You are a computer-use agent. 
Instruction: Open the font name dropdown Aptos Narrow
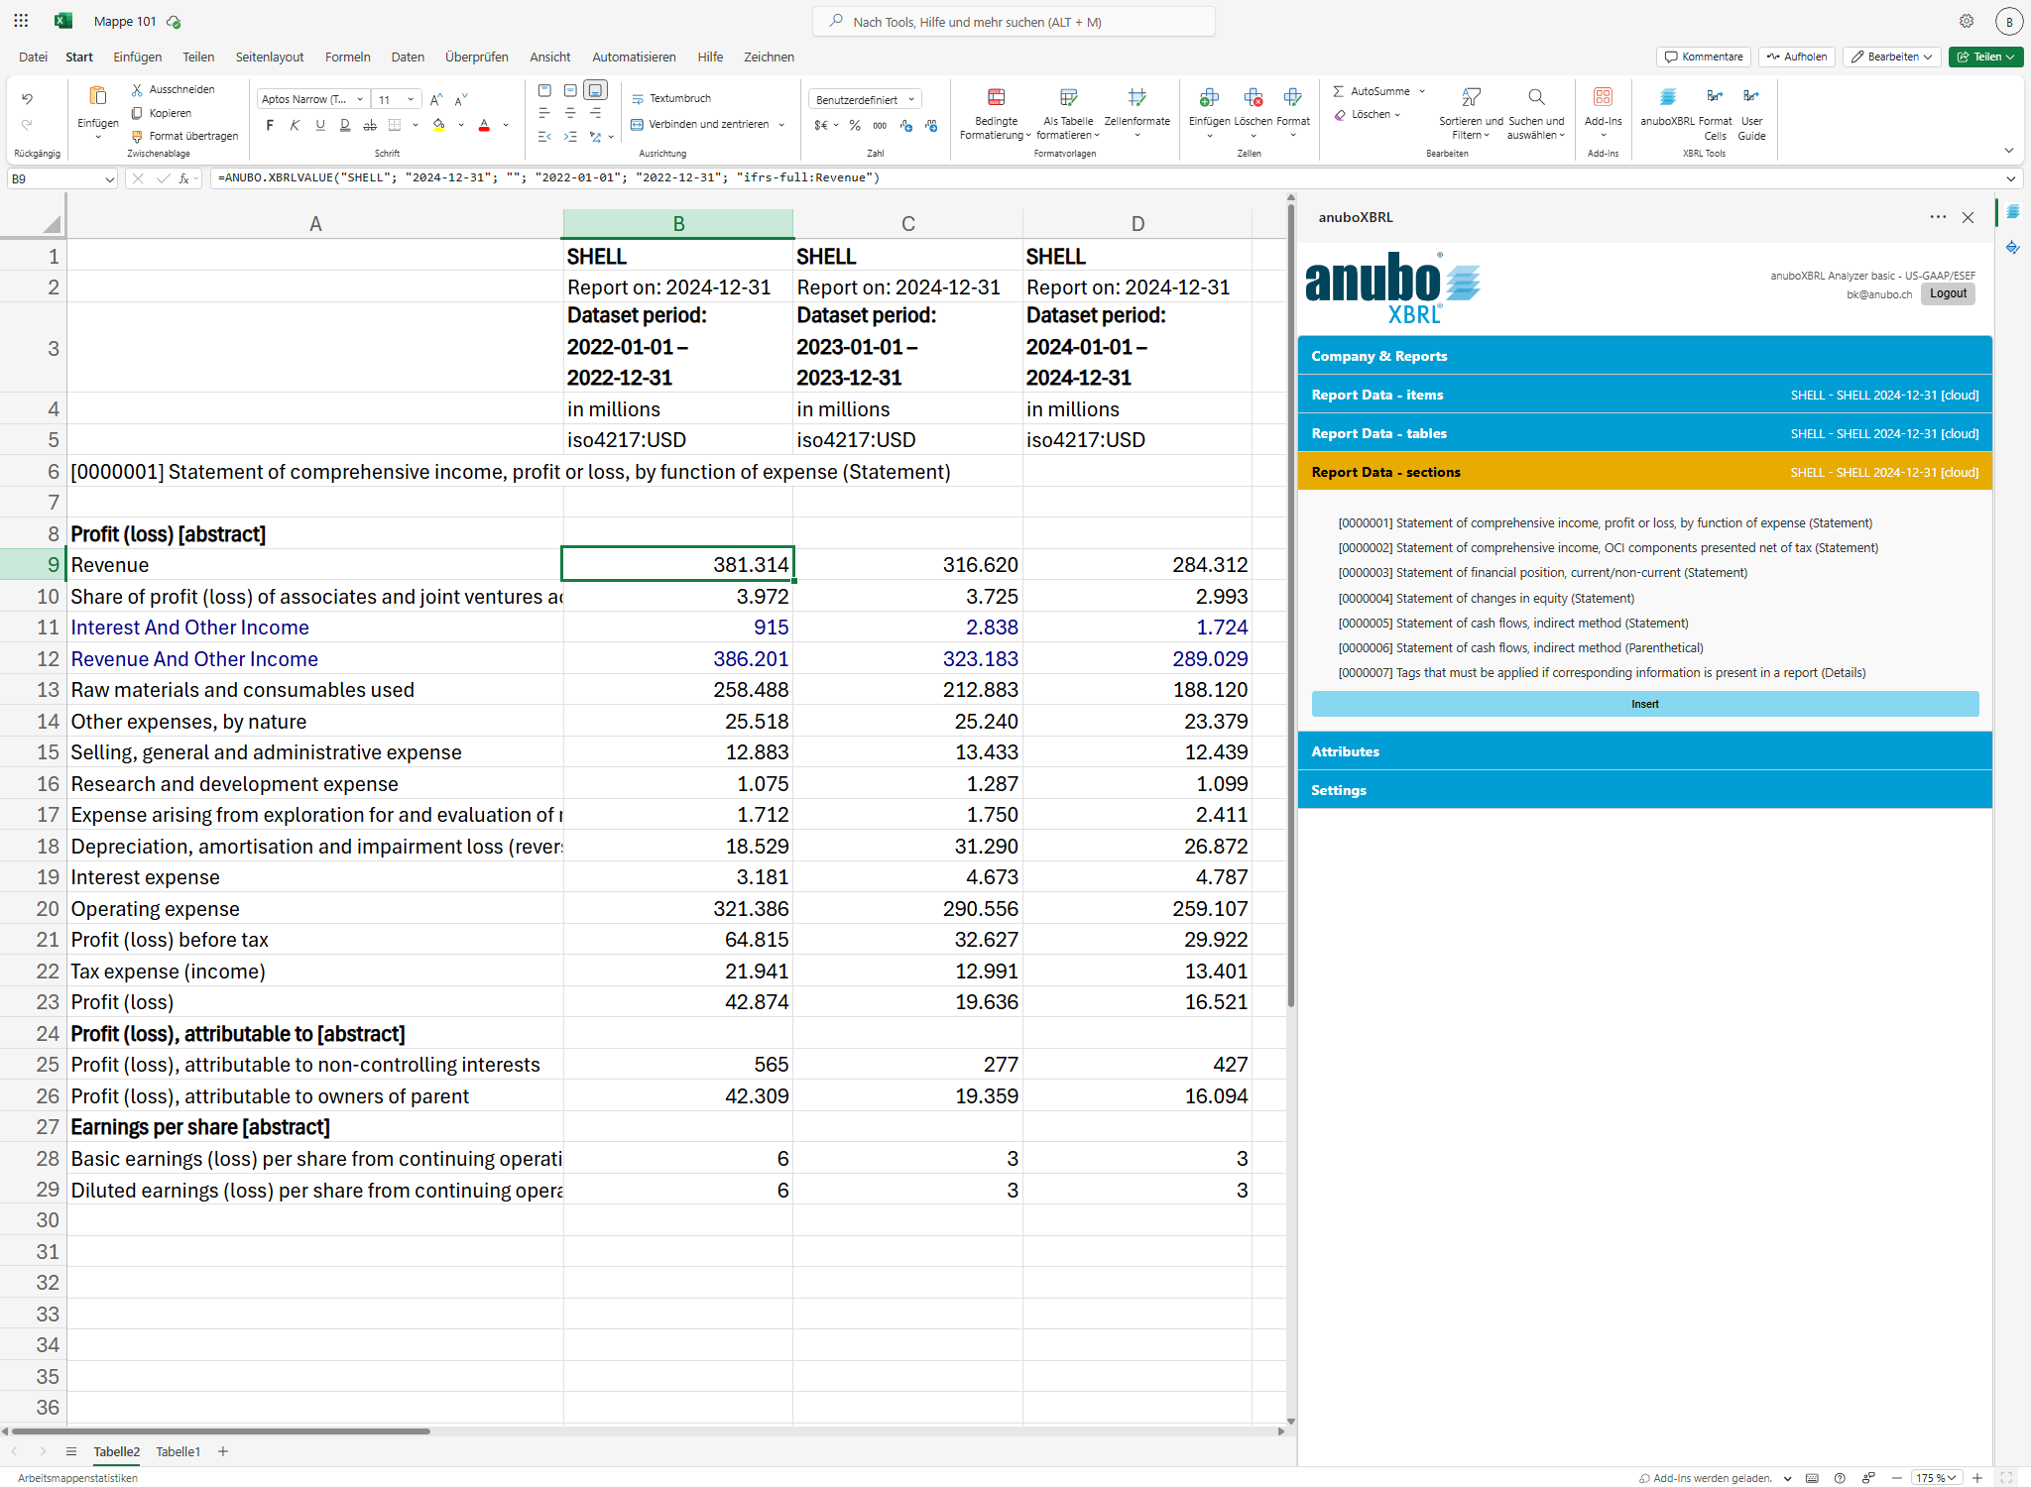point(312,99)
